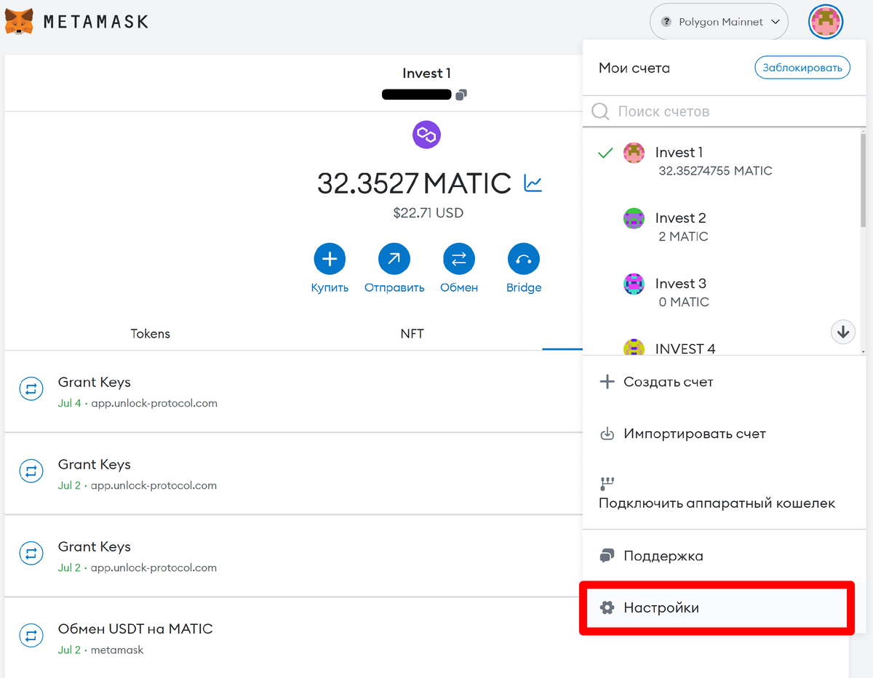
Task: Click the Мои счета heading
Action: (x=634, y=68)
